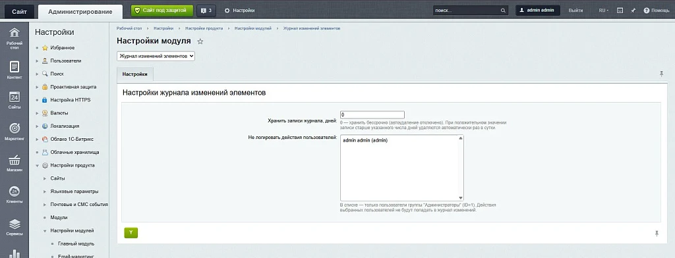Click the Сайт под защитой button

point(162,11)
